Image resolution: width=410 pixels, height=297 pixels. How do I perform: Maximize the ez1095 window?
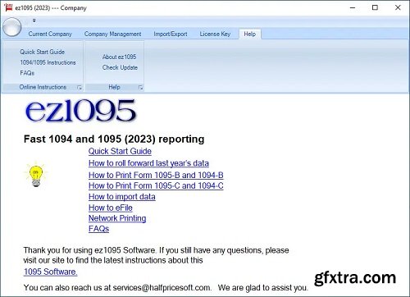pos(375,7)
